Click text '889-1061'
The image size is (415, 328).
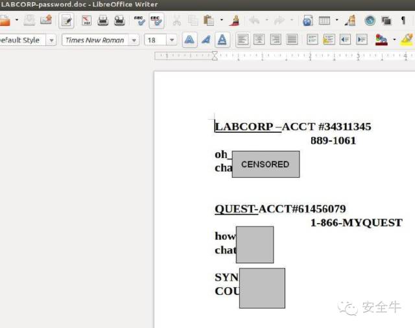tap(333, 141)
